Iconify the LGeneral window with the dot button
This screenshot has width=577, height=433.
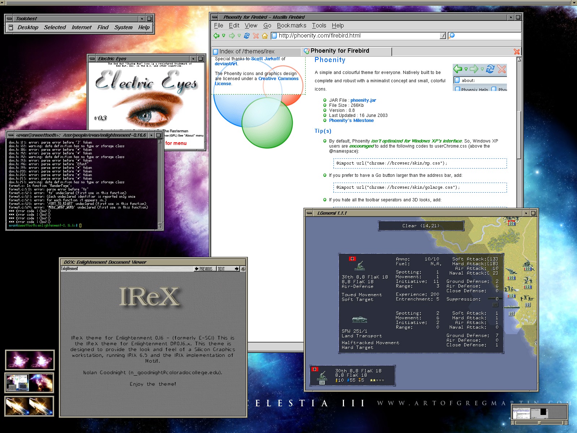coord(526,213)
